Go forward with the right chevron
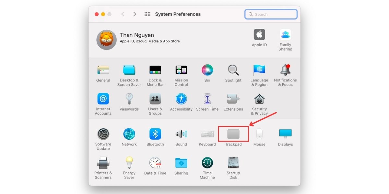Image resolution: width=389 pixels, height=194 pixels. pos(135,14)
